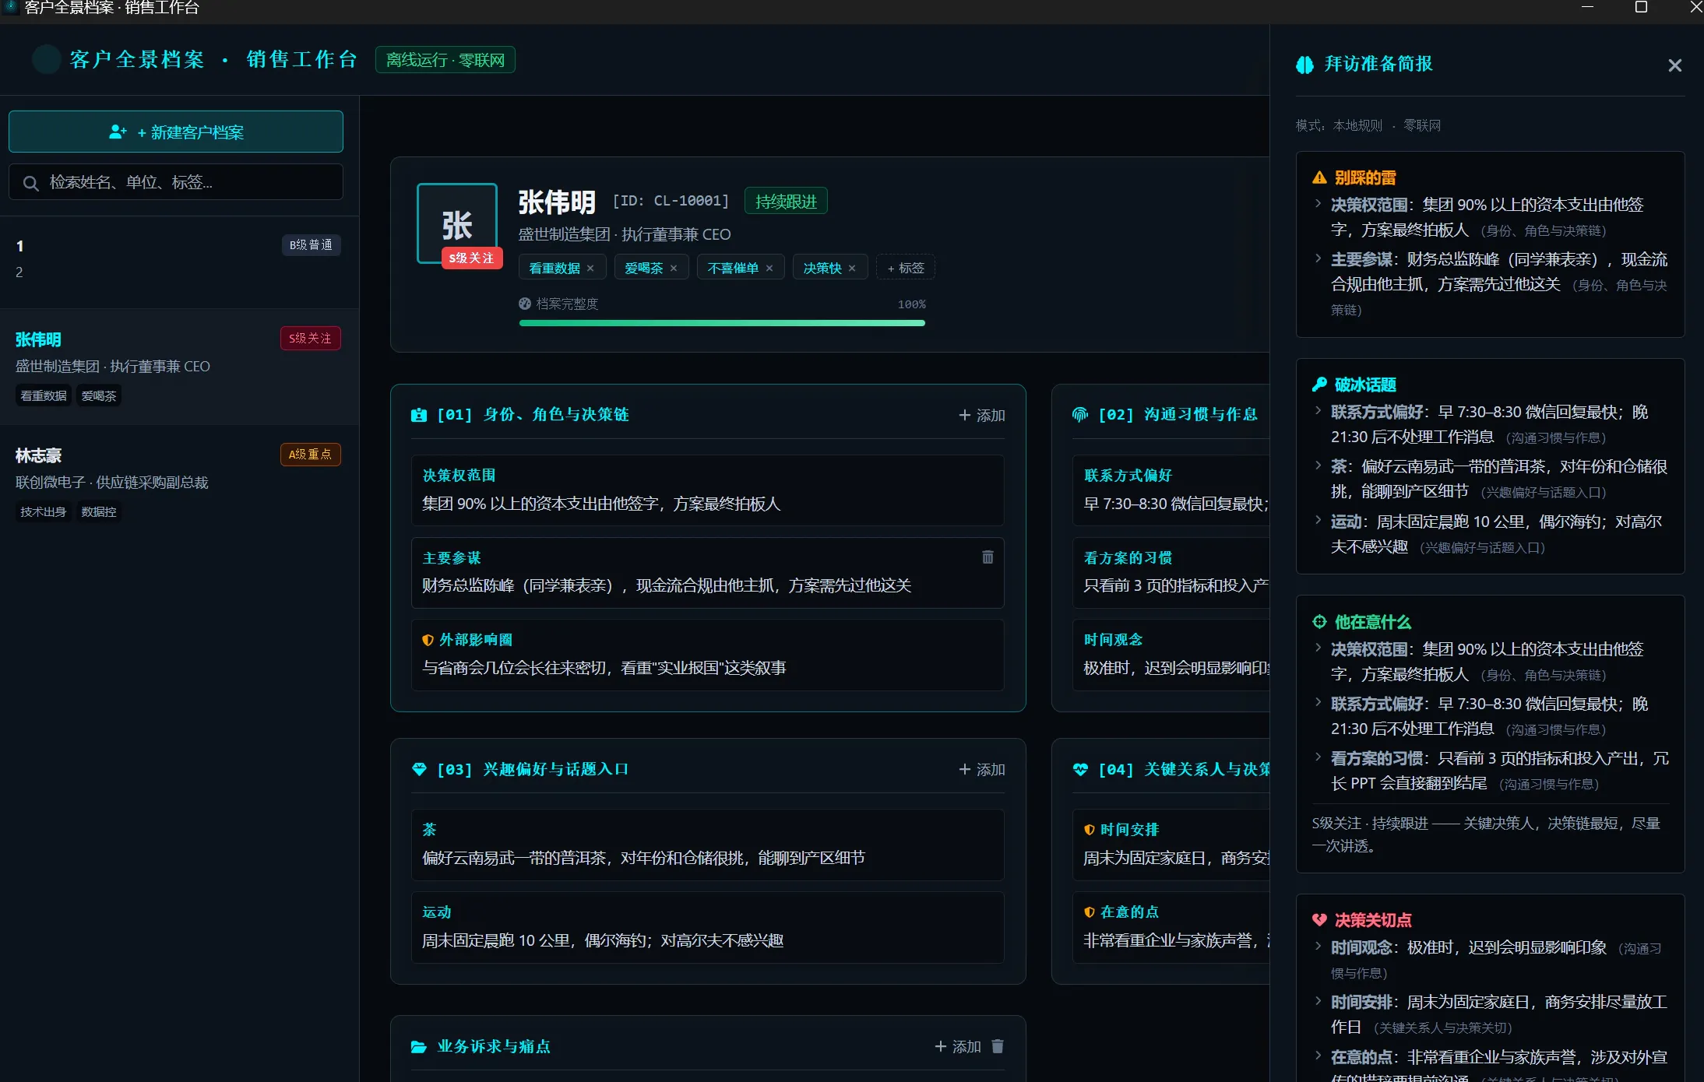Click the search magnifier icon
Screen dimensions: 1704x1082
[x=31, y=183]
